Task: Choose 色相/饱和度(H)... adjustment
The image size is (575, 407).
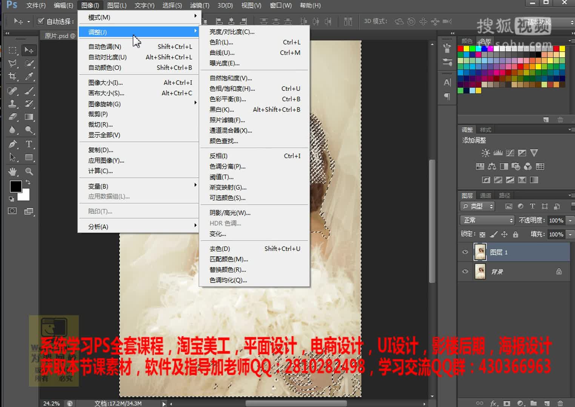Action: pos(255,89)
